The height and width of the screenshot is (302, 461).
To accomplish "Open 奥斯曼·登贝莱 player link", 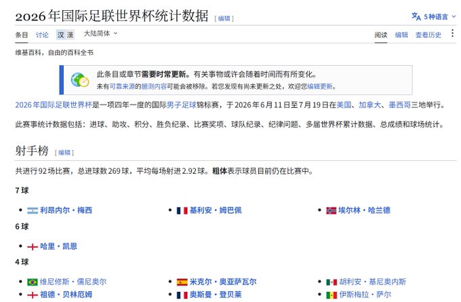I will click(216, 295).
